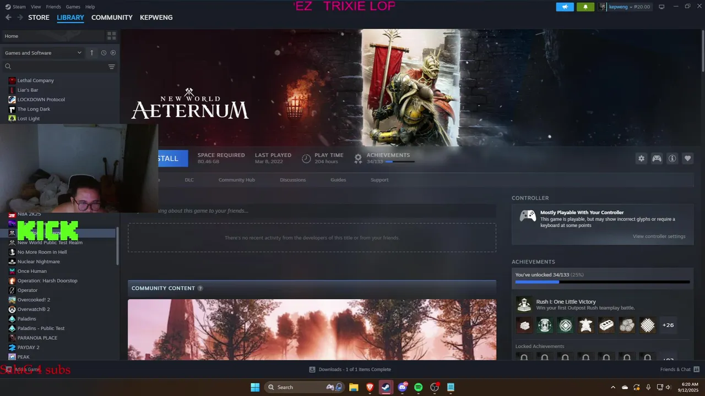
Task: Open the Support tab
Action: tap(379, 180)
